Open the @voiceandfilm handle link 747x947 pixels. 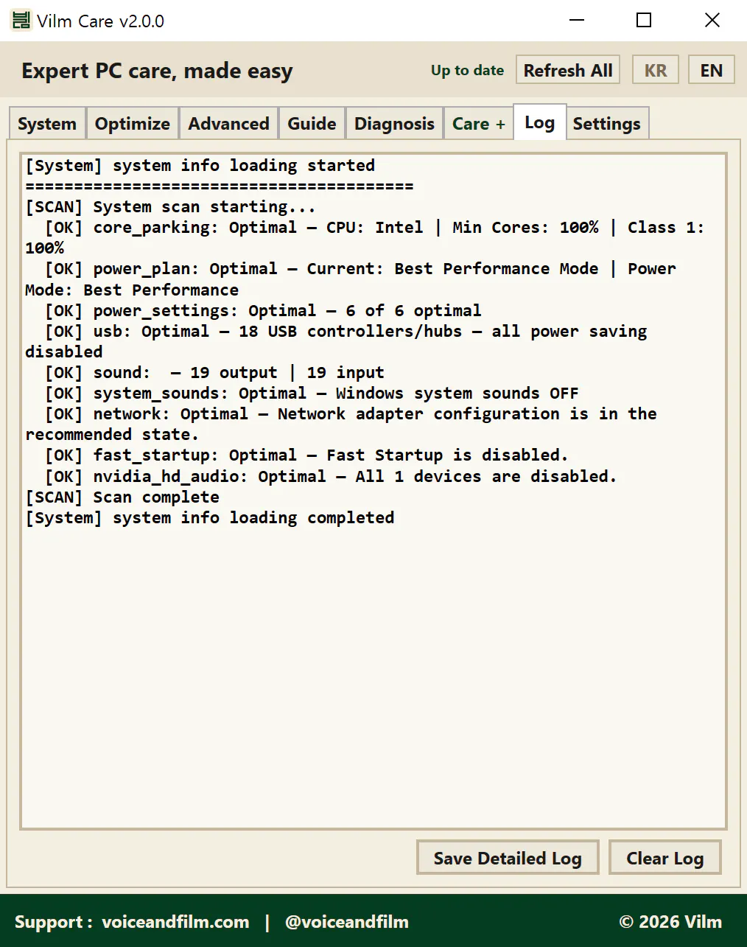[x=346, y=921]
